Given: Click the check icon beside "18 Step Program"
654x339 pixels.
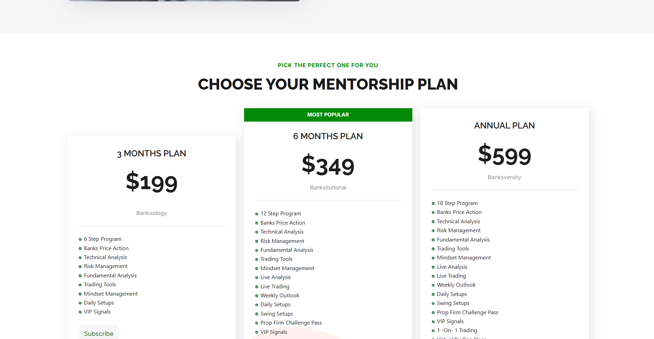Looking at the screenshot, I should click(433, 204).
